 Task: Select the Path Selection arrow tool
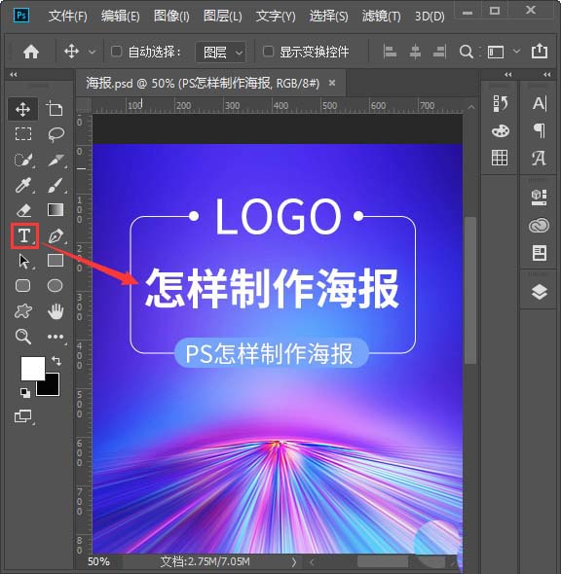pos(24,262)
